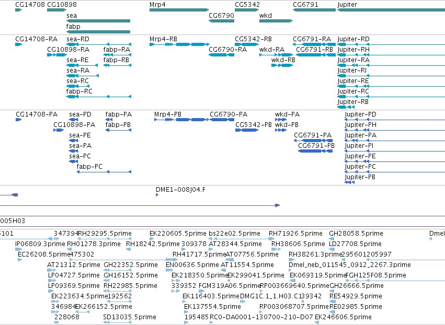Select EST Dmel_neb_011545_0912_2267.3prime
Screen dimensions: 445x325
point(350,265)
